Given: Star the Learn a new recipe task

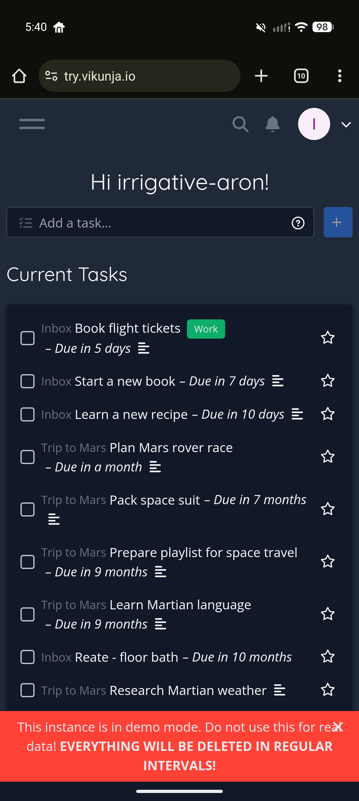Looking at the screenshot, I should coord(327,414).
